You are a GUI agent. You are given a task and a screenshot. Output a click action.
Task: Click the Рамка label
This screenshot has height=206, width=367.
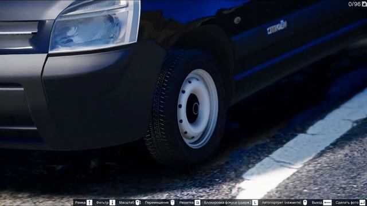click(80, 203)
